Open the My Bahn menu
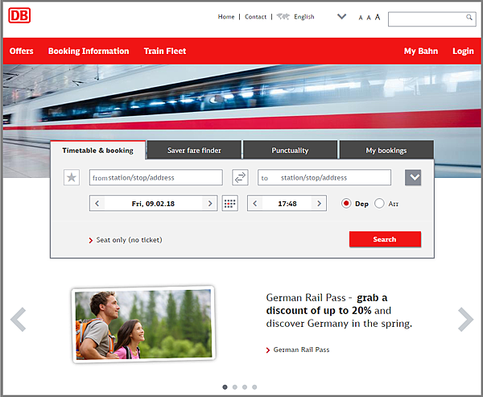The image size is (483, 397). (x=421, y=52)
